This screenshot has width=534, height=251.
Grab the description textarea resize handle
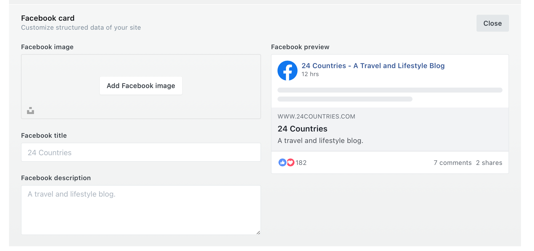(x=258, y=233)
